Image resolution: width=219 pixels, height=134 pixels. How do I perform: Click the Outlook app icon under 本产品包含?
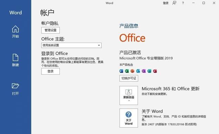tap(138, 71)
